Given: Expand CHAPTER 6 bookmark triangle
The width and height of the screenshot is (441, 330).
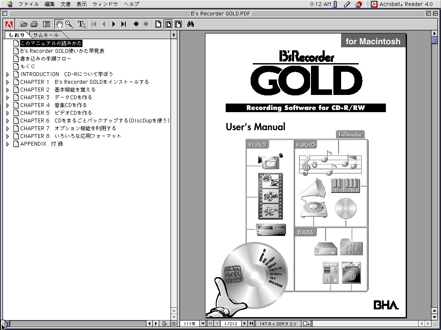Looking at the screenshot, I should (8, 121).
